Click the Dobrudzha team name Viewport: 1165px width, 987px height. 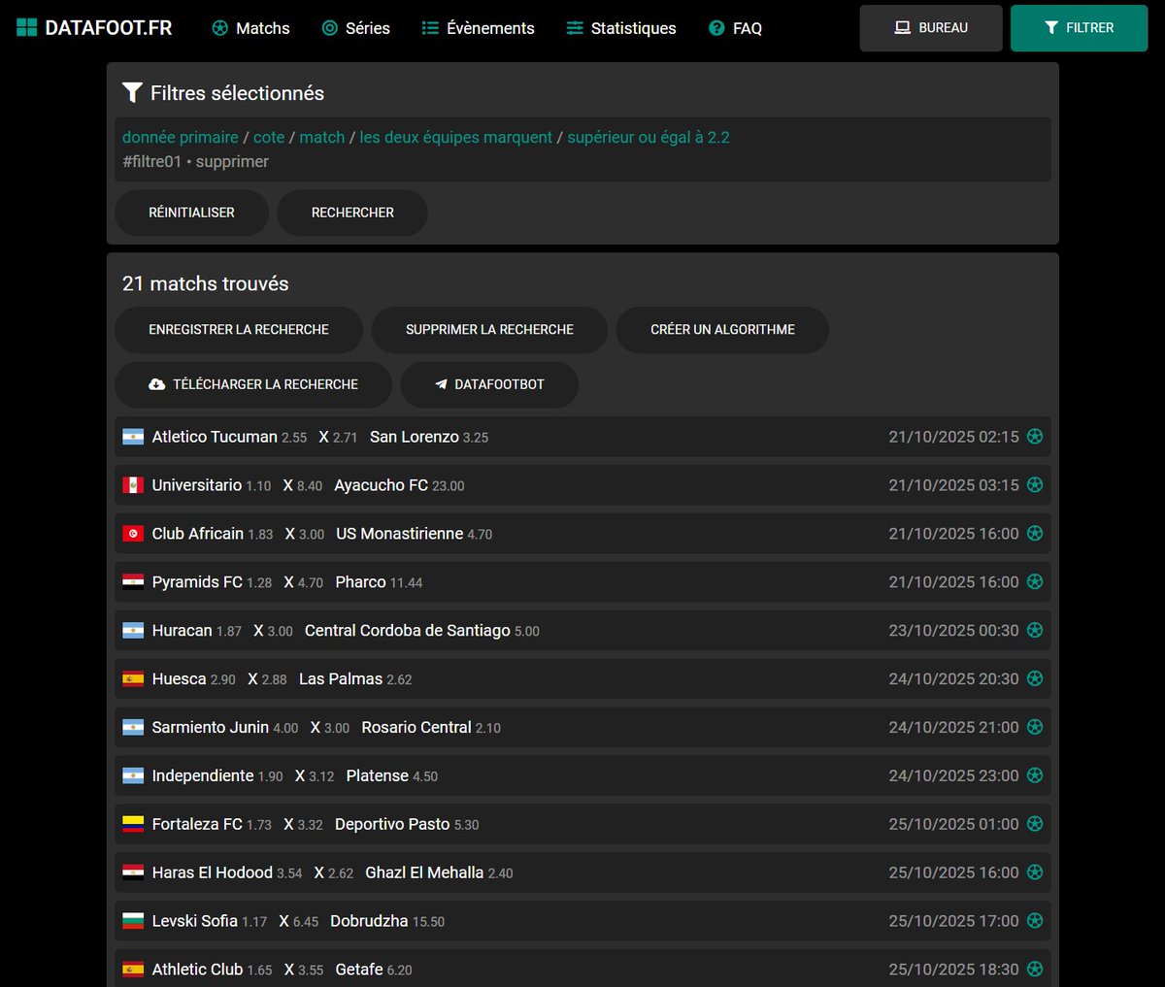(x=369, y=921)
